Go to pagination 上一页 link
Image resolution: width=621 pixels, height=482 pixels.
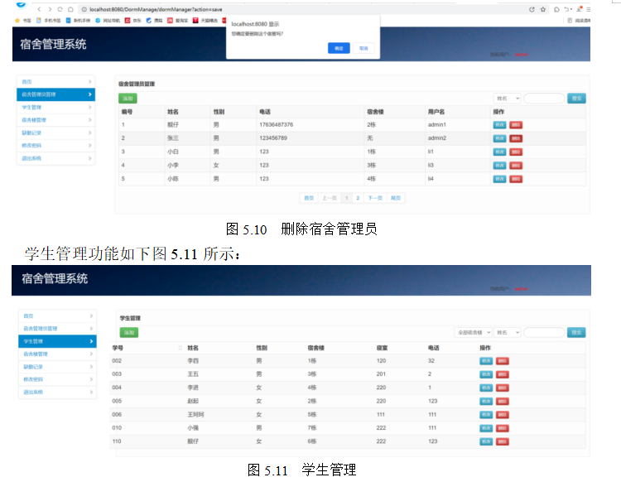[x=329, y=198]
